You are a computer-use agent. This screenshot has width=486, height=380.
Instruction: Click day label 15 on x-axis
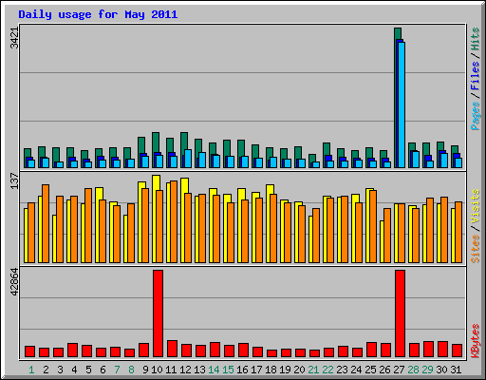click(228, 370)
